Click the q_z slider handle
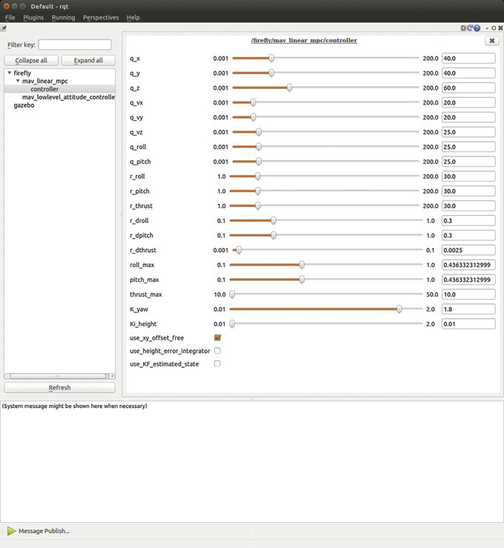The image size is (504, 548). [290, 88]
